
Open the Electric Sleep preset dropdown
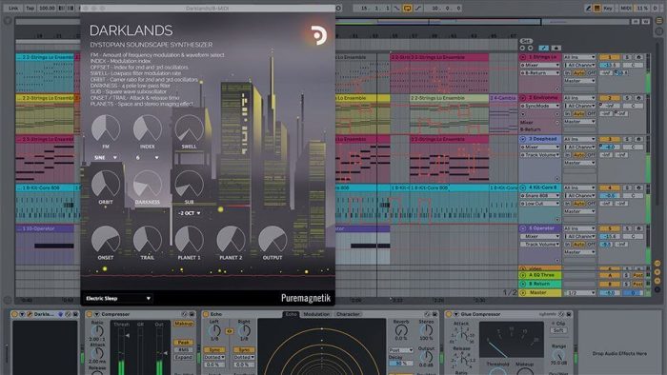pos(118,299)
